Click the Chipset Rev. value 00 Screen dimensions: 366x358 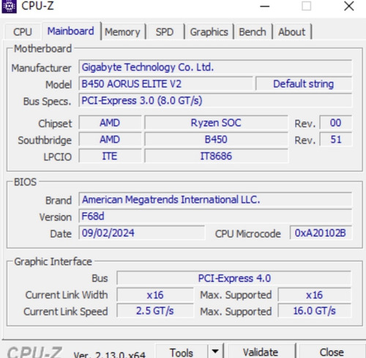coord(335,122)
